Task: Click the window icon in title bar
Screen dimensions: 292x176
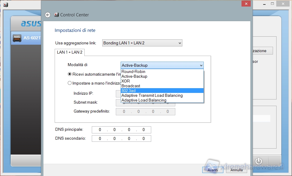Action: 6,4
